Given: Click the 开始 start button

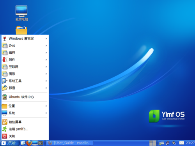Looking at the screenshot, I should pyautogui.click(x=10, y=143).
